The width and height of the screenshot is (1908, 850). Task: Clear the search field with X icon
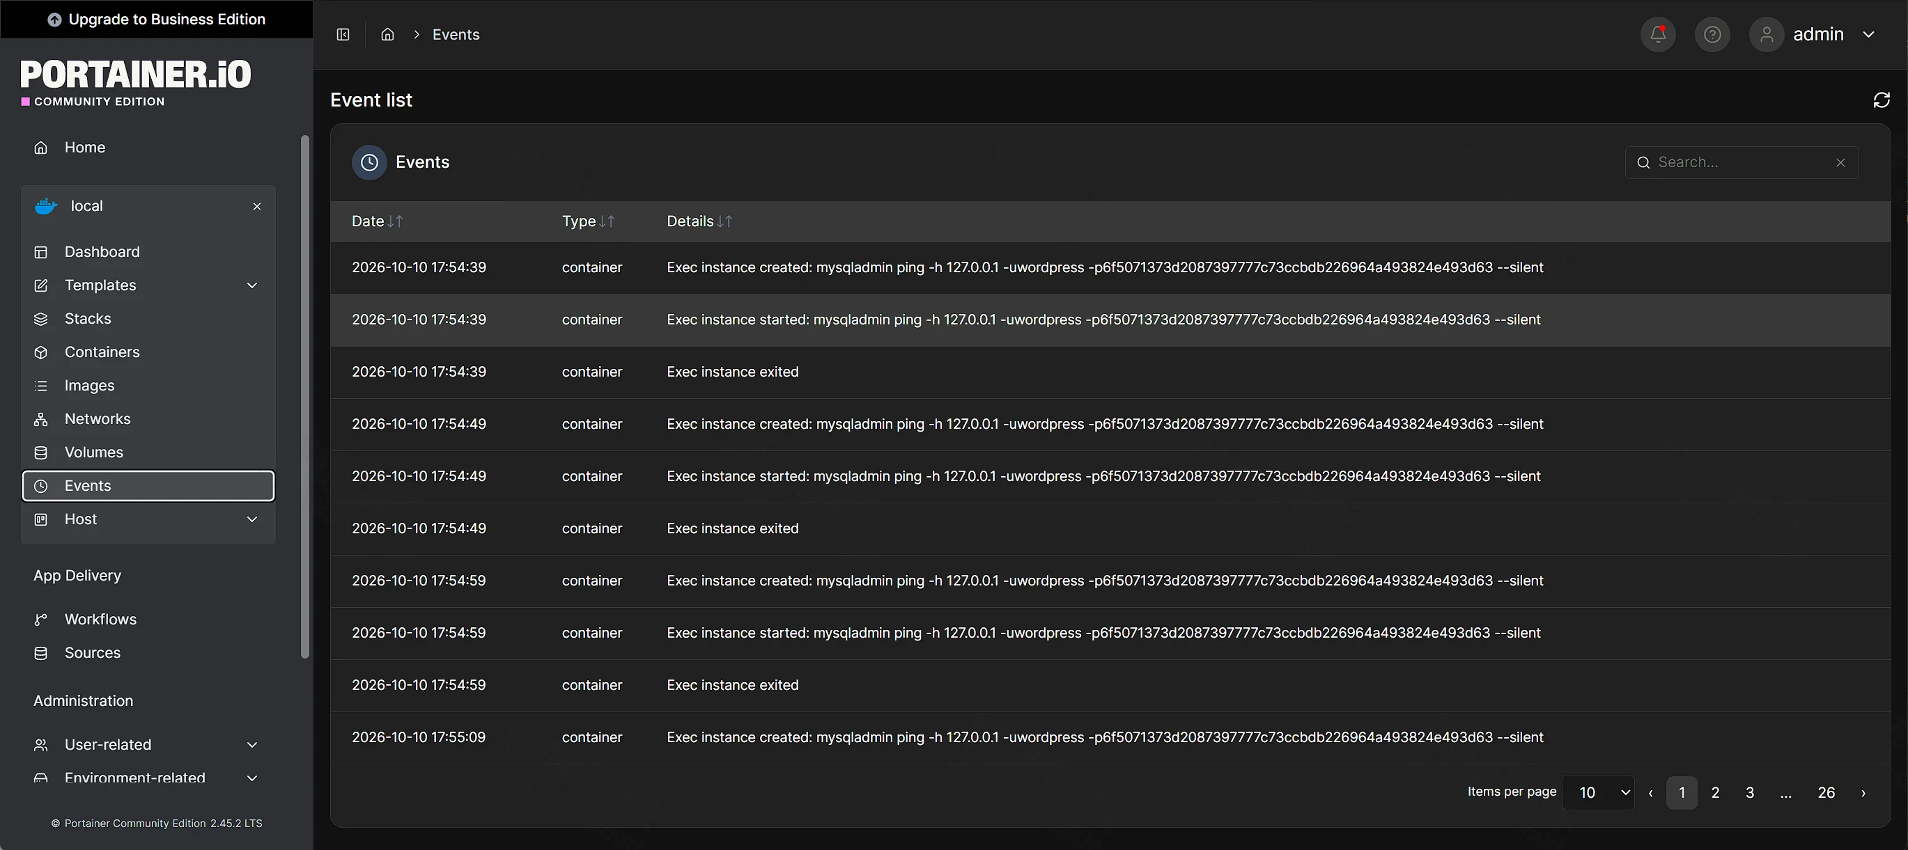click(1840, 162)
